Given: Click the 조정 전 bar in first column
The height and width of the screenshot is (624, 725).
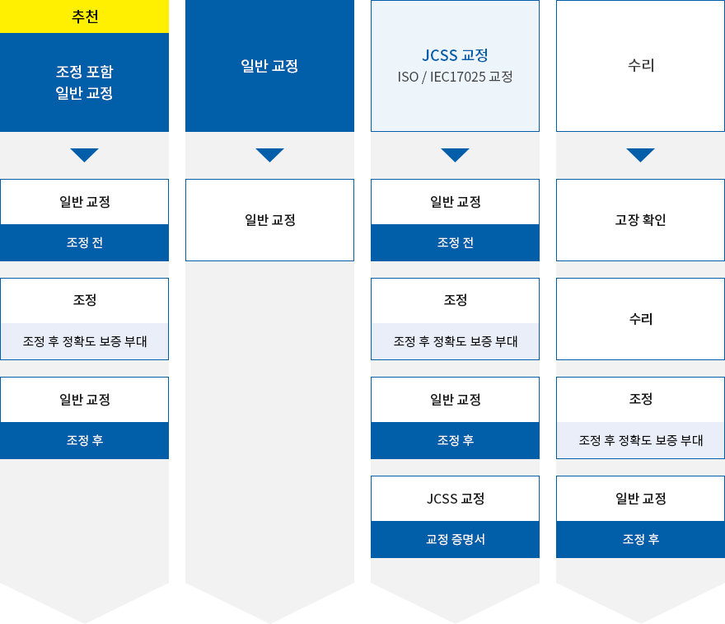Looking at the screenshot, I should (x=84, y=243).
